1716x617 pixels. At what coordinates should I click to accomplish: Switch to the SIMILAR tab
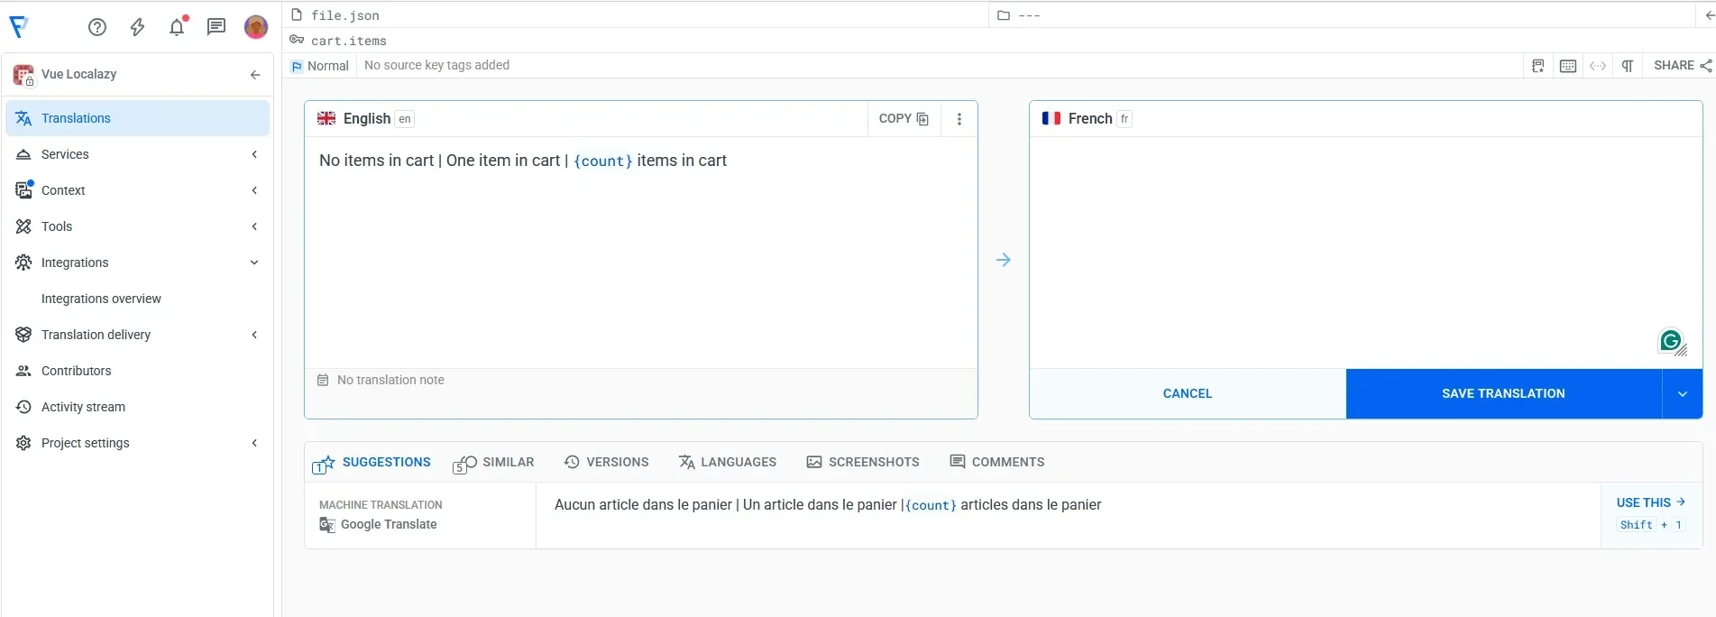pos(493,463)
